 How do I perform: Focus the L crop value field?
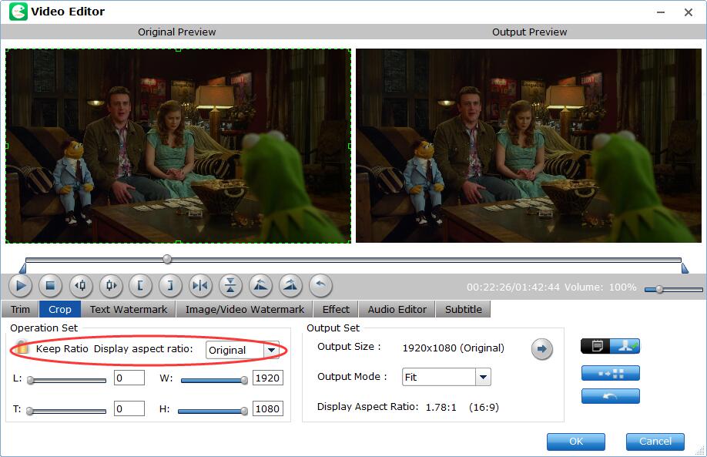pos(129,378)
